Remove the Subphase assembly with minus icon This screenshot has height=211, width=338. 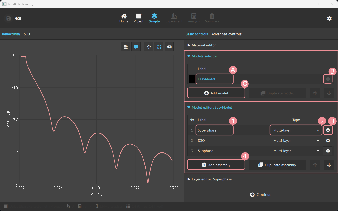(x=328, y=151)
